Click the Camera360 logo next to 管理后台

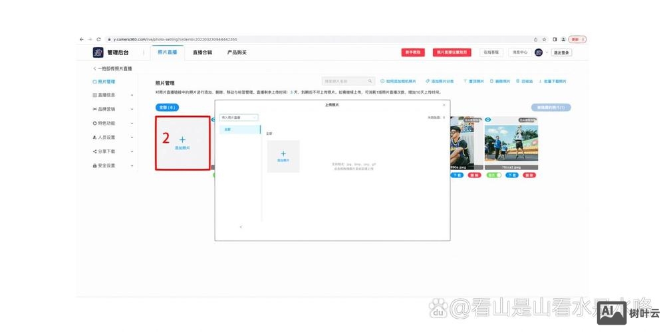point(98,52)
